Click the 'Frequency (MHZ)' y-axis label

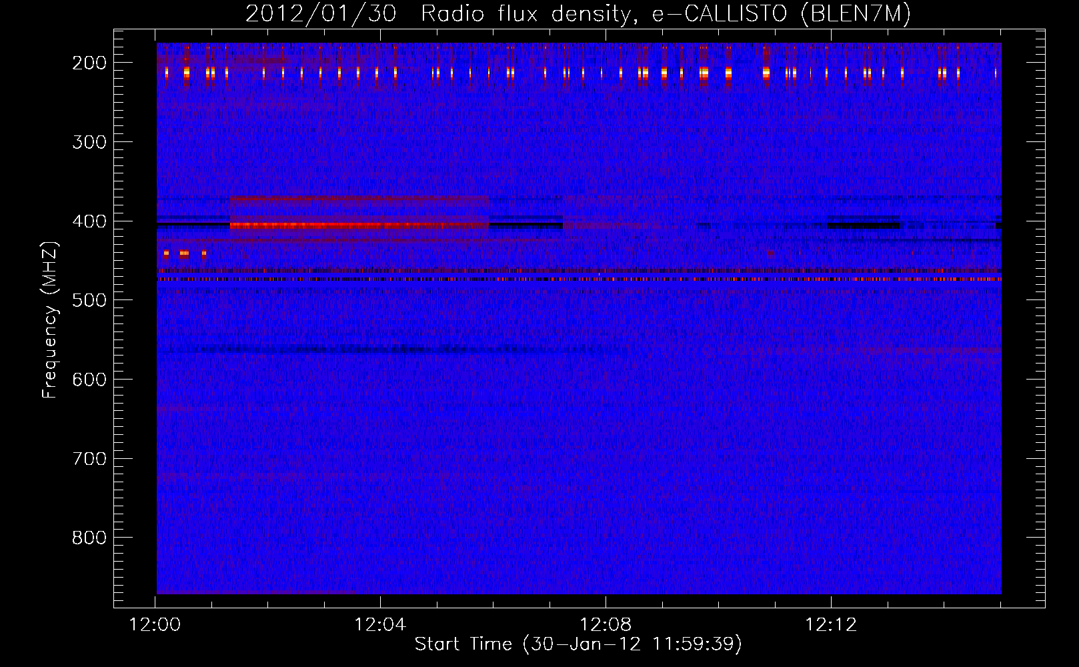(50, 319)
